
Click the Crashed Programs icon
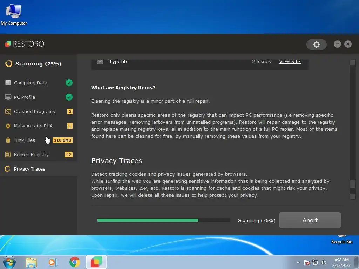(x=8, y=111)
